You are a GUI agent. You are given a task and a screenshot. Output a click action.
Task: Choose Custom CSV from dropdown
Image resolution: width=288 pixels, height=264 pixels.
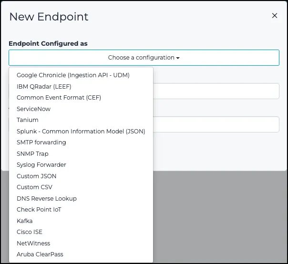pyautogui.click(x=34, y=187)
